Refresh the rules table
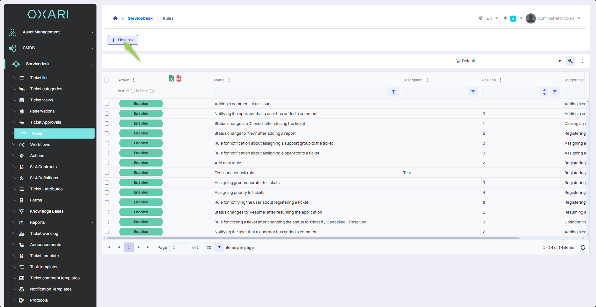 point(583,248)
